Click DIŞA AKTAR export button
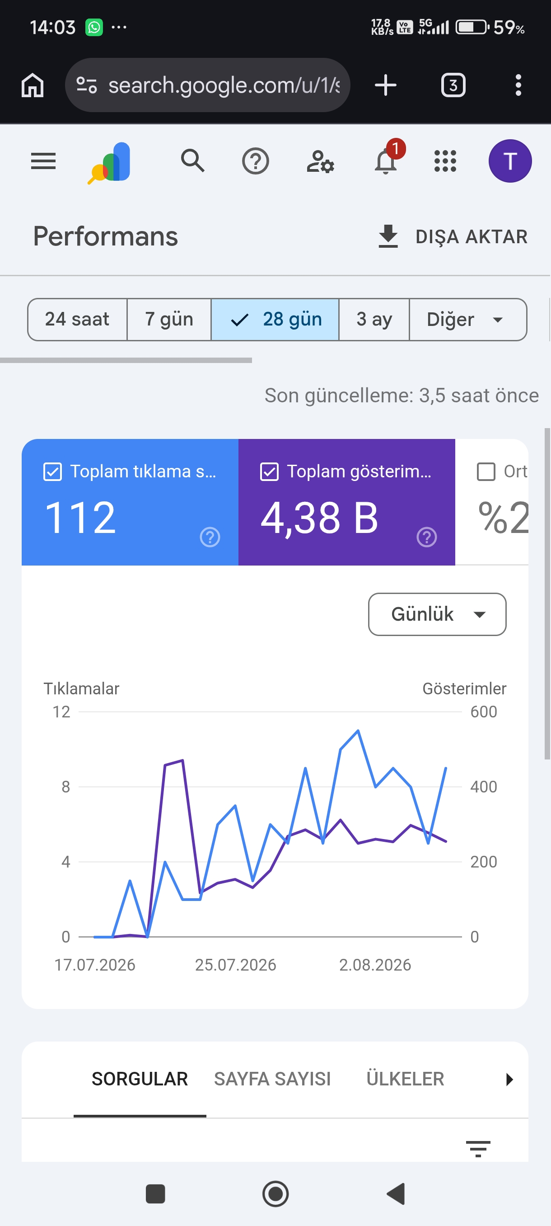551x1226 pixels. pyautogui.click(x=453, y=236)
